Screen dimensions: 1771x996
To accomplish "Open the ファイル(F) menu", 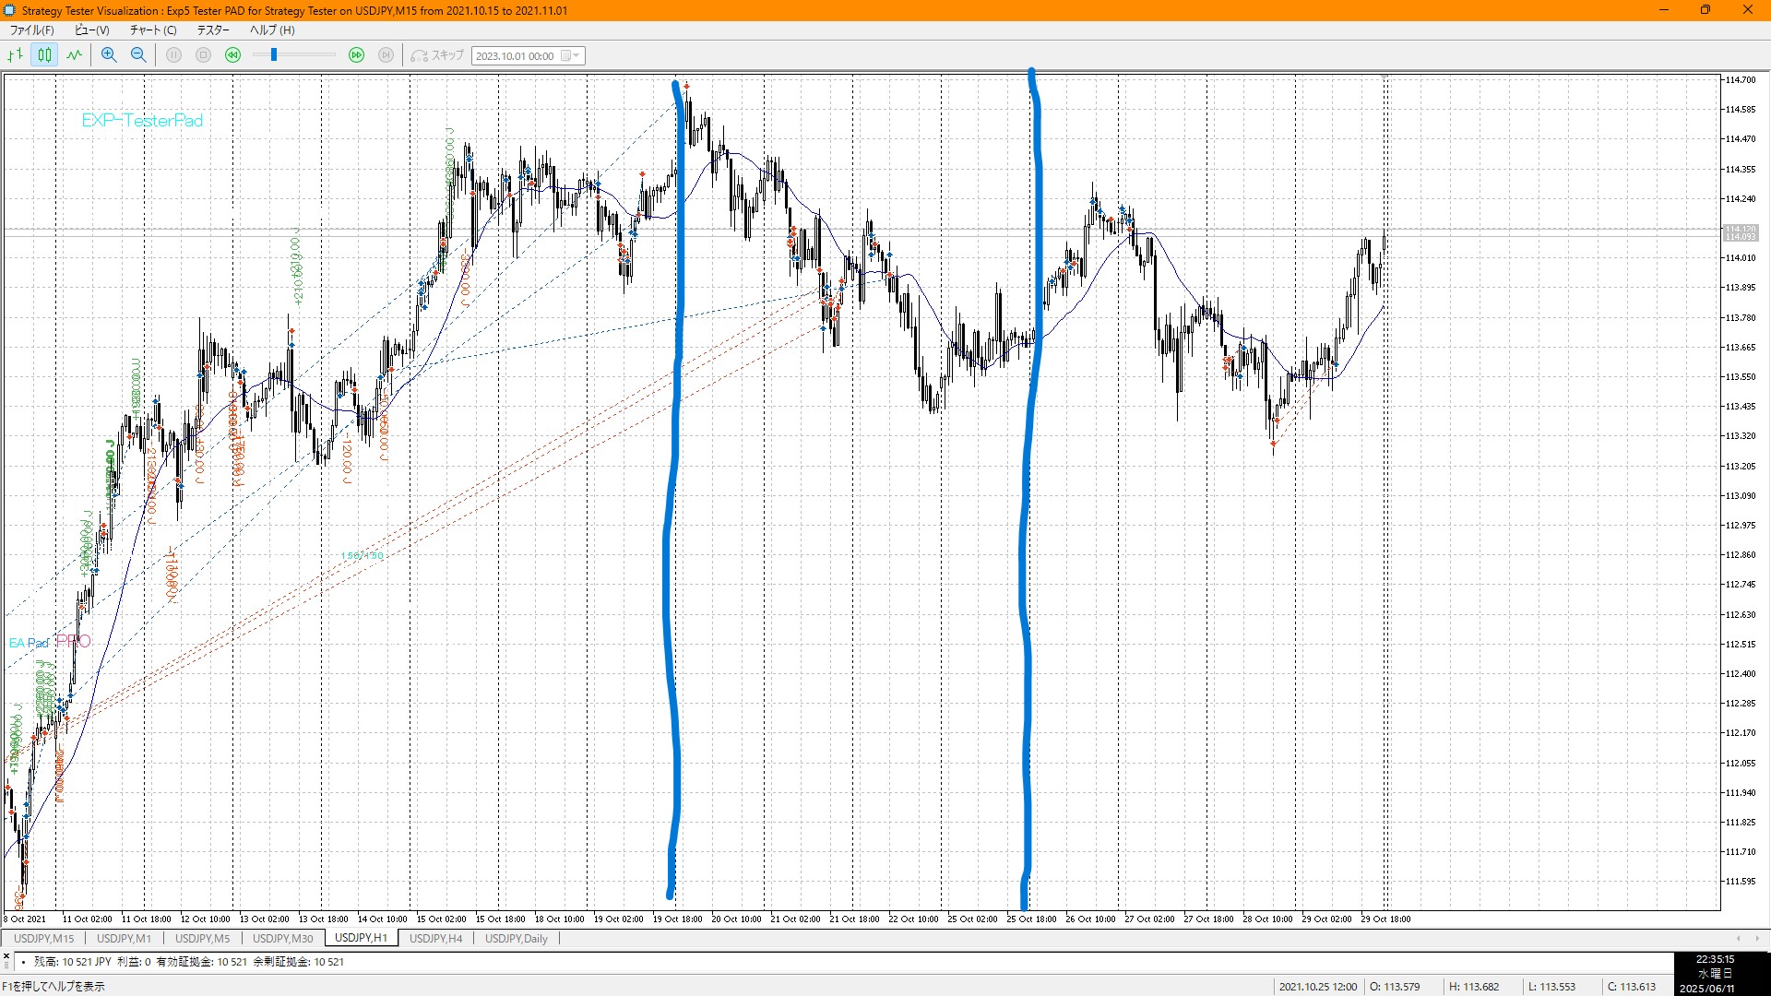I will [x=31, y=30].
